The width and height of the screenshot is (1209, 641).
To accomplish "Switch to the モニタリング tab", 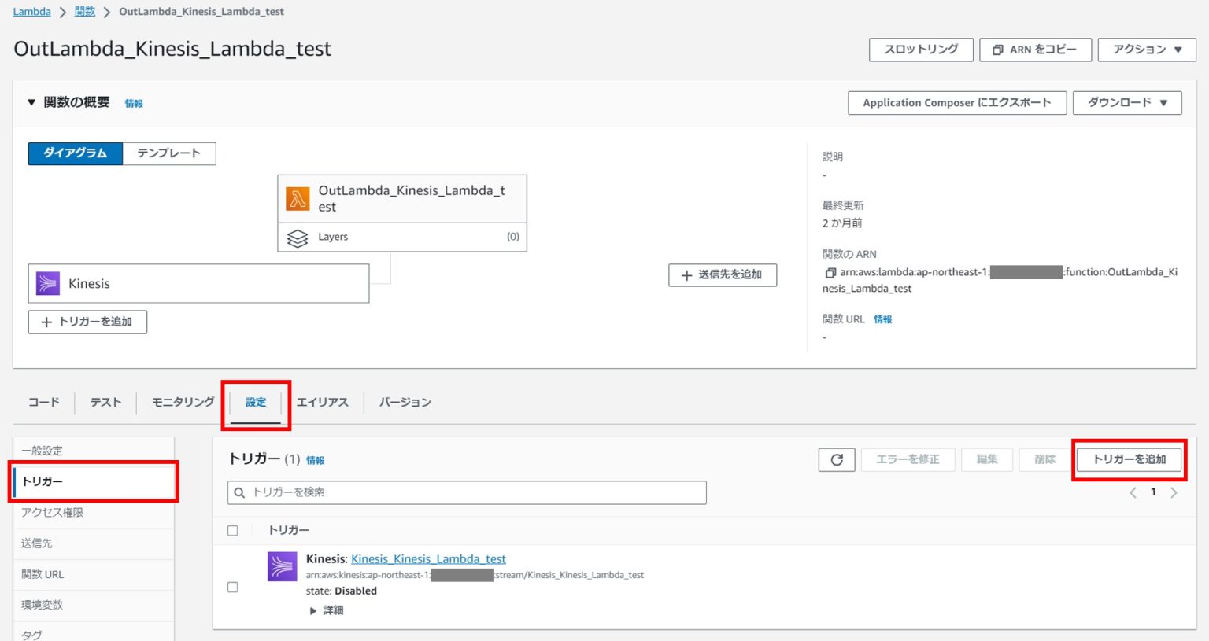I will [183, 403].
